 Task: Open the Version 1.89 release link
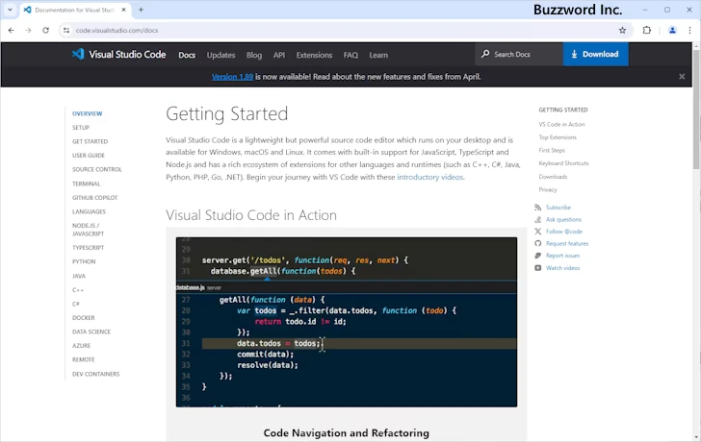(231, 77)
